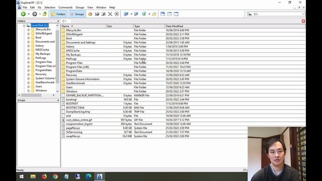Select the C:\ tab
The height and width of the screenshot is (181, 322).
tap(65, 21)
